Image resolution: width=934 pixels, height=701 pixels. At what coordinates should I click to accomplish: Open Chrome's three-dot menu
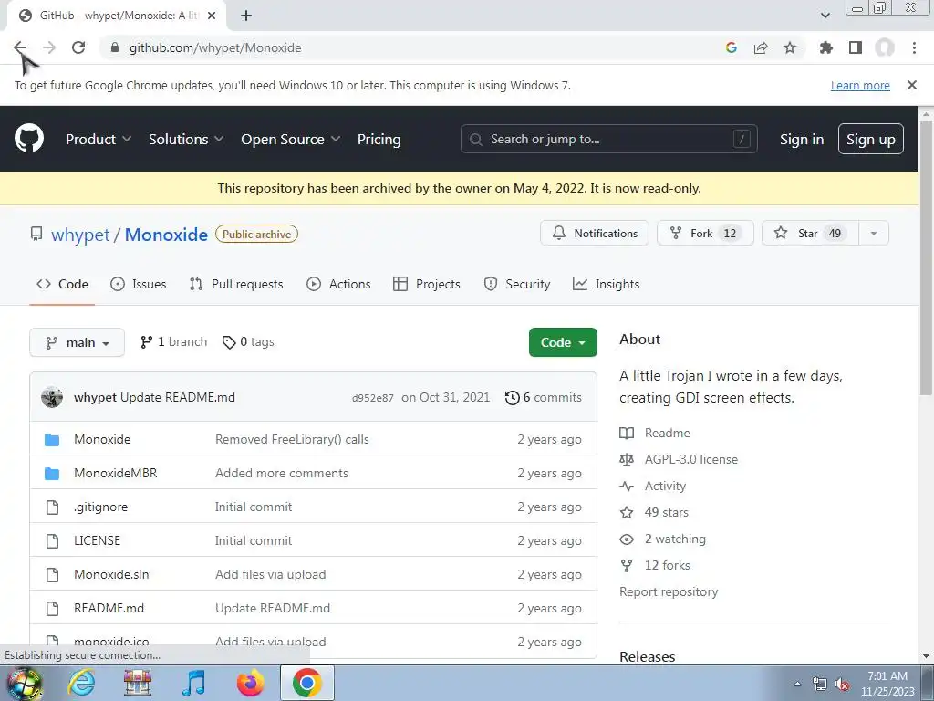tap(914, 47)
